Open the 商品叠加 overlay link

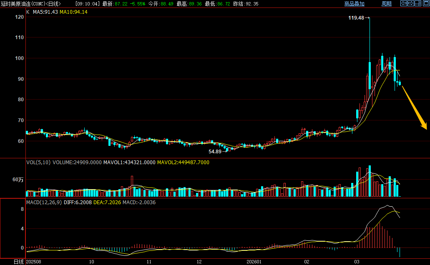pos(355,4)
